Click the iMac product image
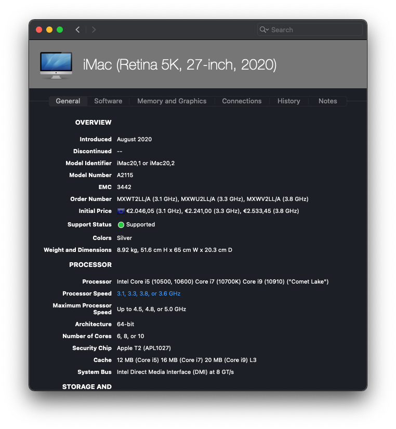396x429 pixels. [56, 65]
